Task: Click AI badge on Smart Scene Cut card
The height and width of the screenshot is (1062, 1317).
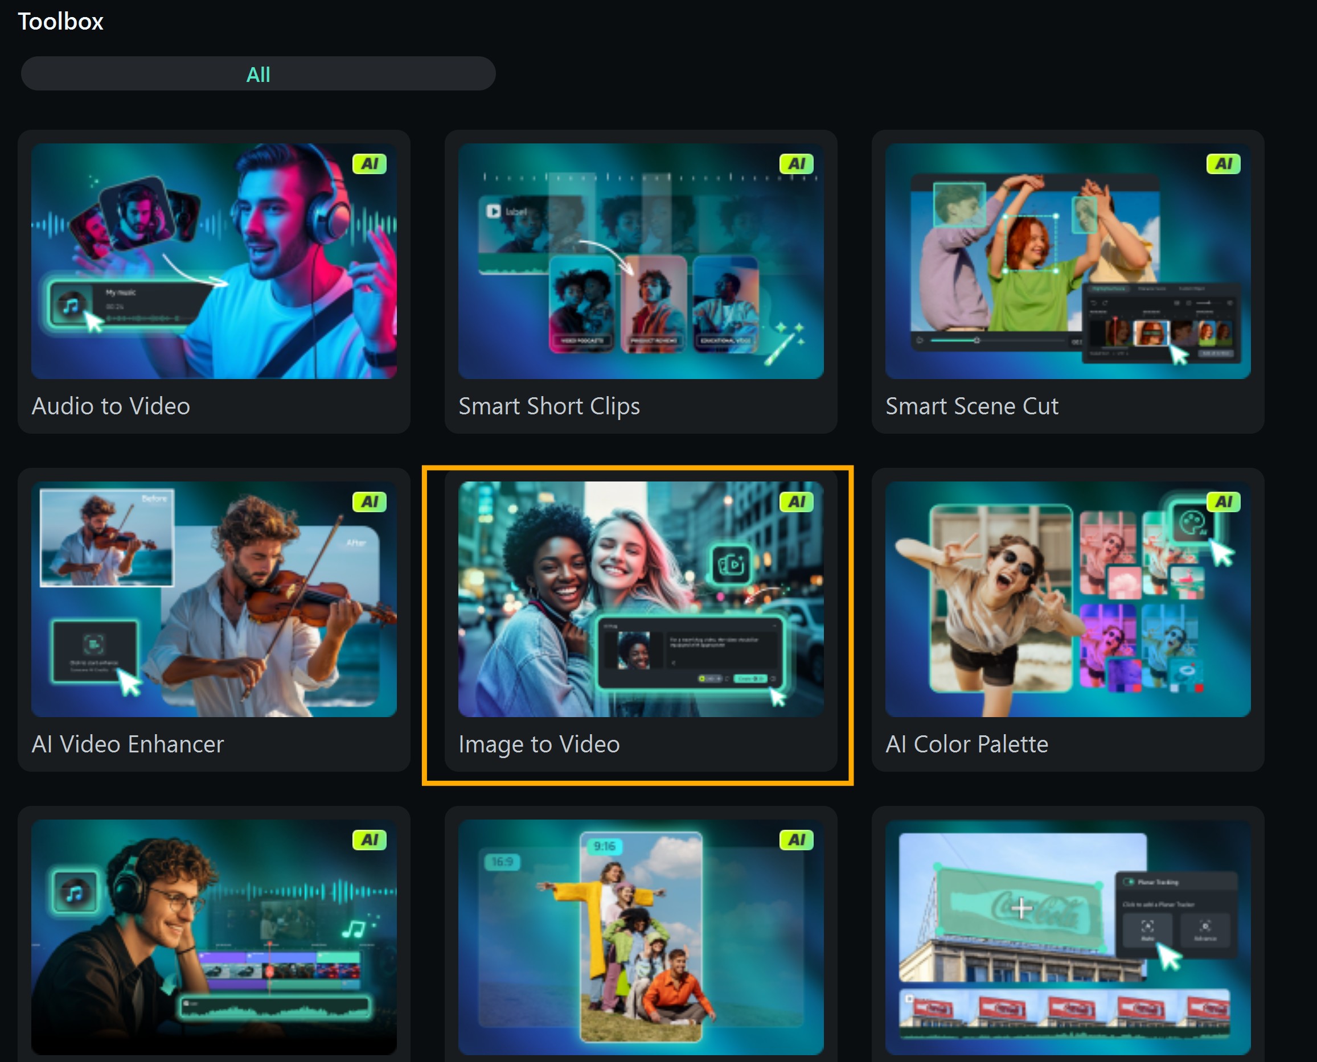Action: tap(1222, 164)
